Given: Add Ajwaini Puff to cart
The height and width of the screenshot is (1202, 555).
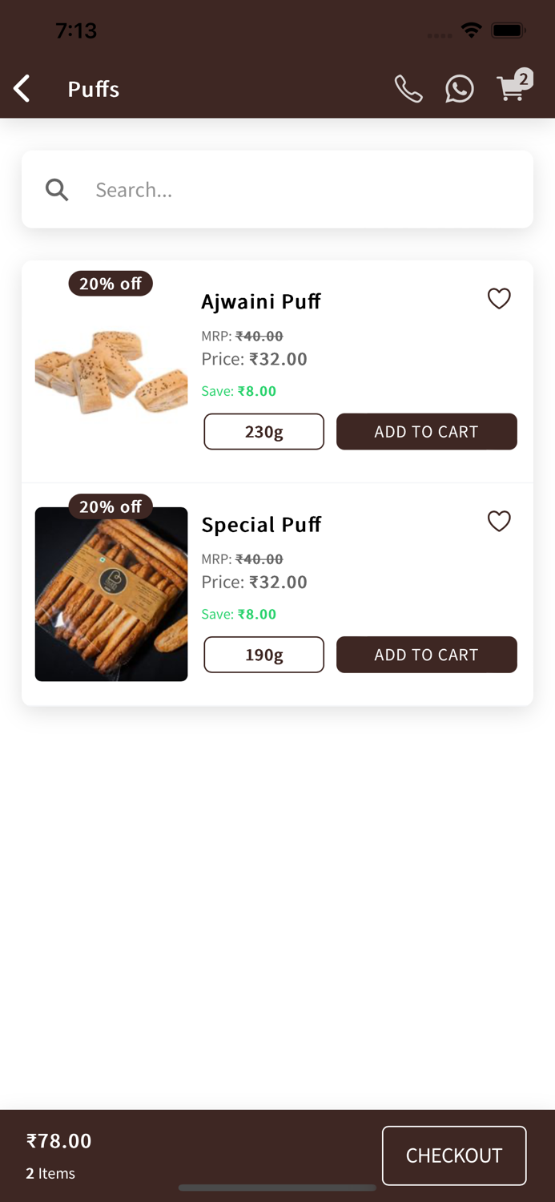Looking at the screenshot, I should point(426,432).
